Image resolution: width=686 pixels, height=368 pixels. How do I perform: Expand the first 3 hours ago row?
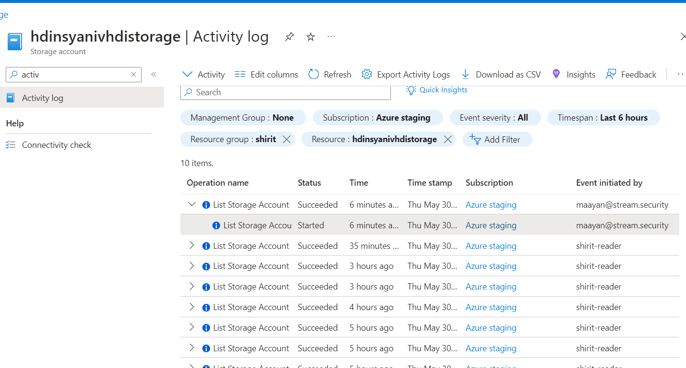click(x=192, y=266)
